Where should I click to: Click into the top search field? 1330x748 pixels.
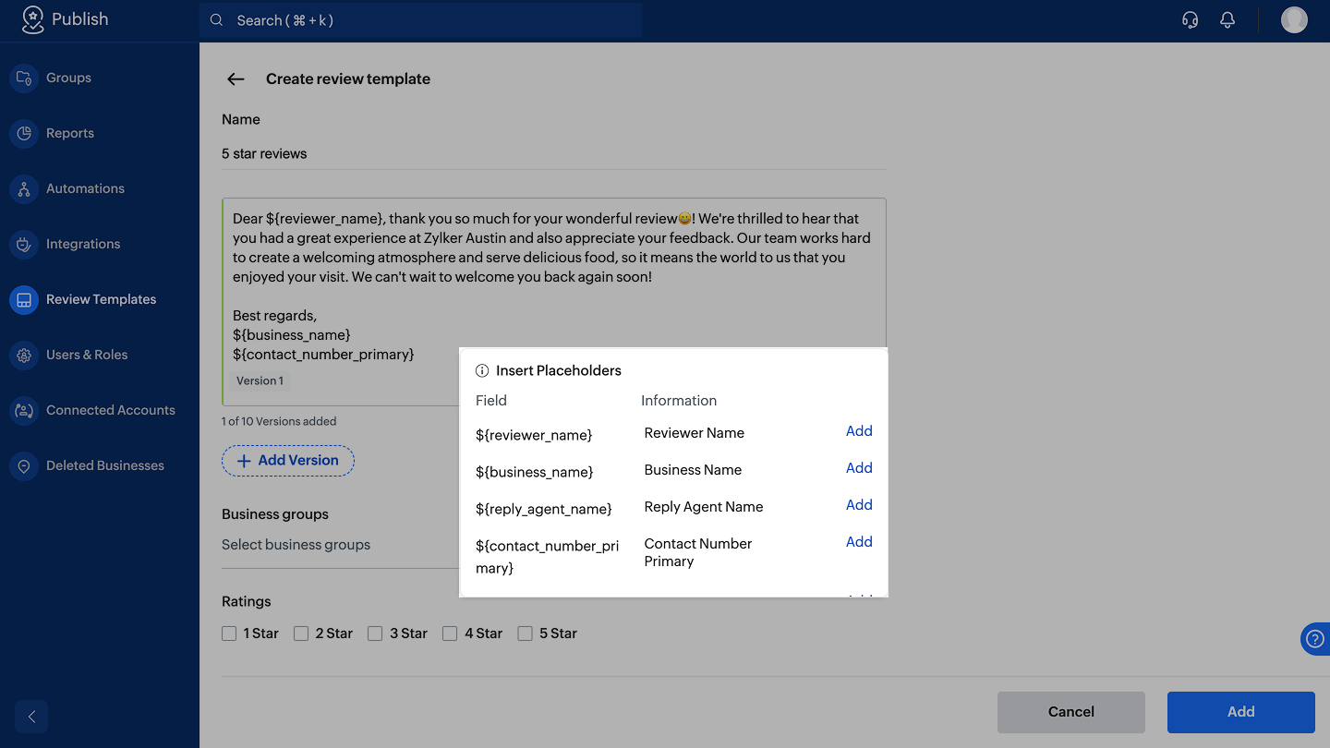(x=420, y=20)
